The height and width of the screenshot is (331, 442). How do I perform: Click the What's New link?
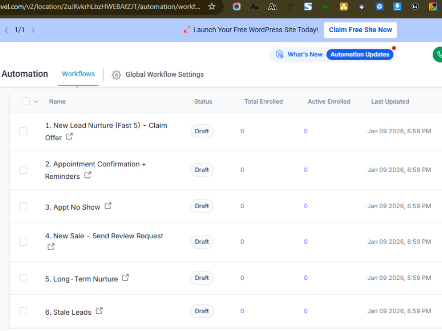pyautogui.click(x=305, y=54)
